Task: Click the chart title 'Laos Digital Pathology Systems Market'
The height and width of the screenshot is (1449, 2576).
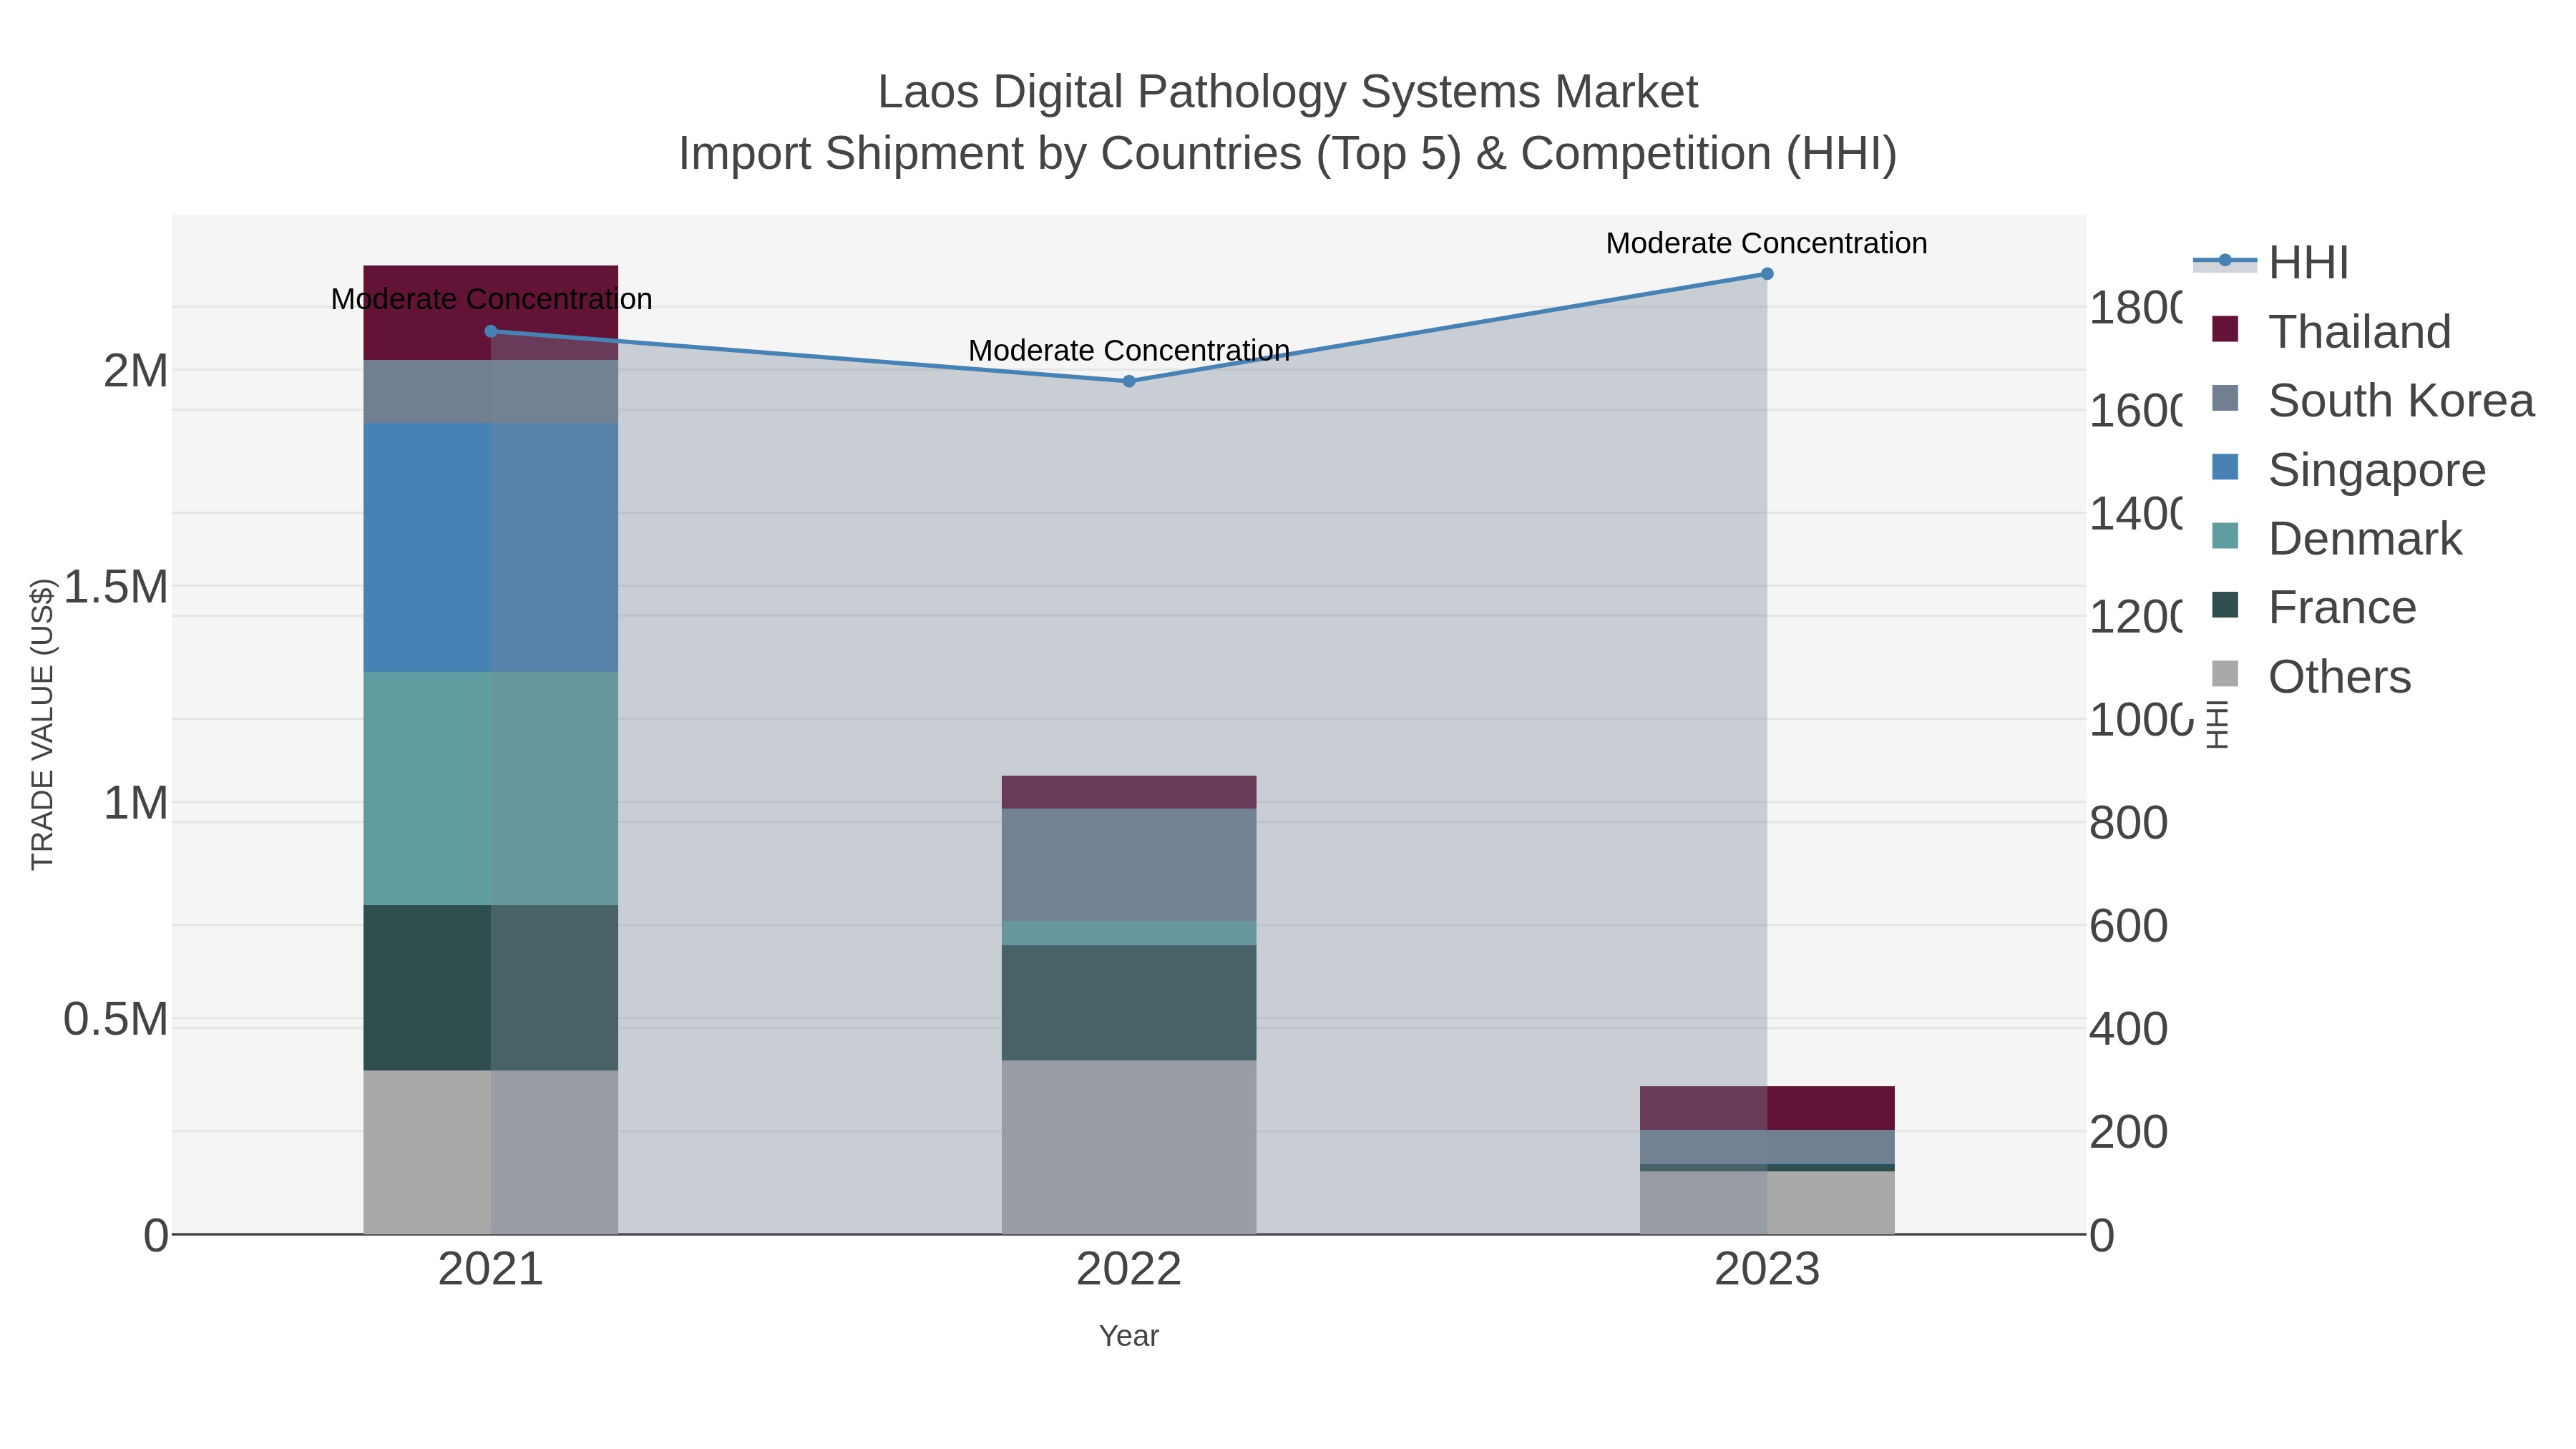Action: [x=1288, y=92]
